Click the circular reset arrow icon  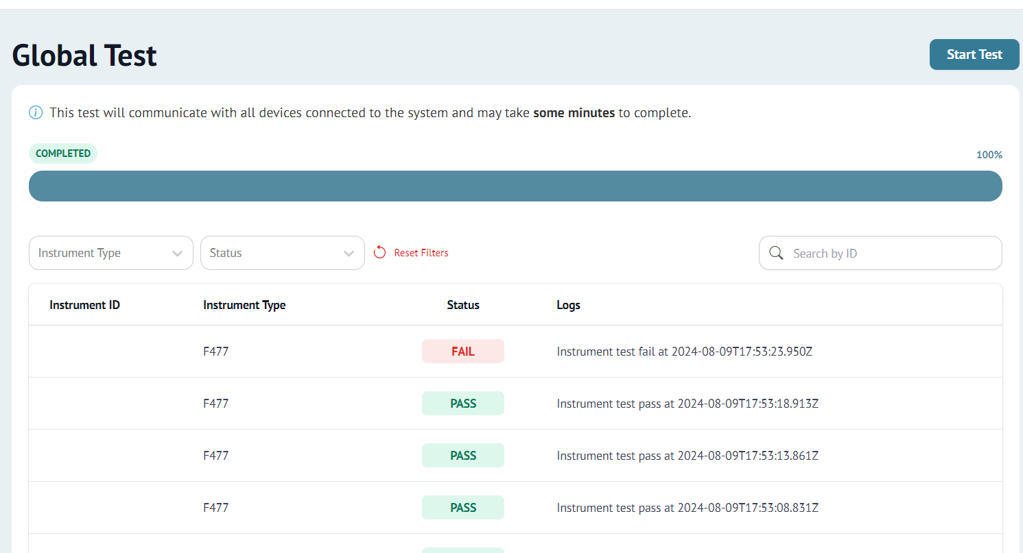[x=380, y=253]
